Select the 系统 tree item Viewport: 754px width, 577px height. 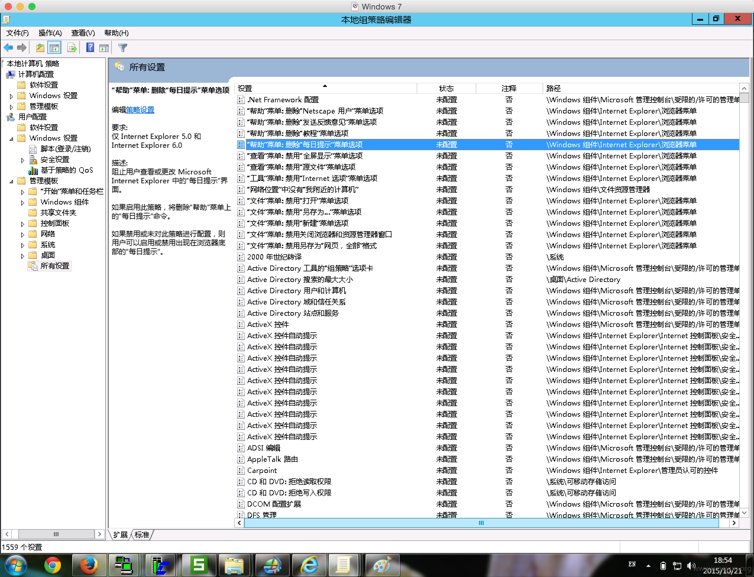click(x=48, y=244)
